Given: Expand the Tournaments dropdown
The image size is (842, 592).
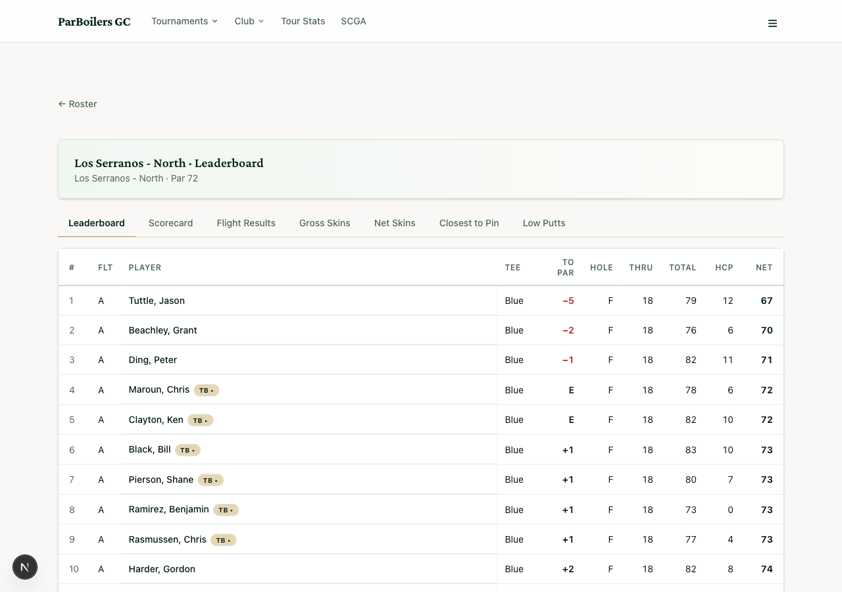Looking at the screenshot, I should 185,21.
